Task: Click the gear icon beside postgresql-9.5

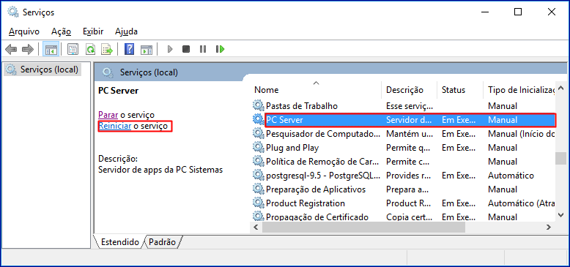Action: (x=258, y=176)
